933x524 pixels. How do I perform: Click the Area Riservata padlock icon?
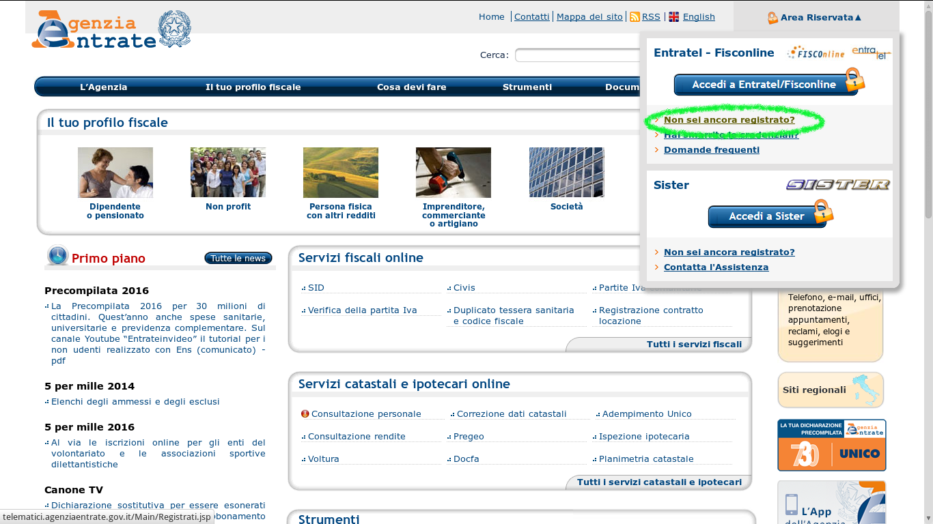[772, 18]
